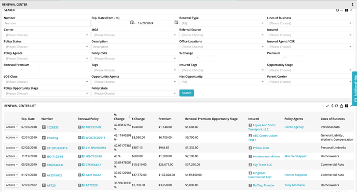The image size is (357, 192).
Task: Click the Description input field
Action: tap(135, 47)
